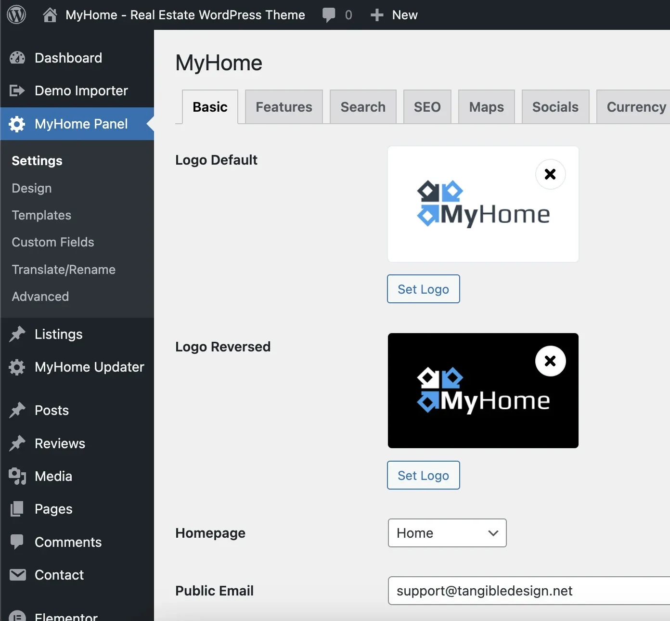
Task: Click the Listings pin icon
Action: (17, 334)
